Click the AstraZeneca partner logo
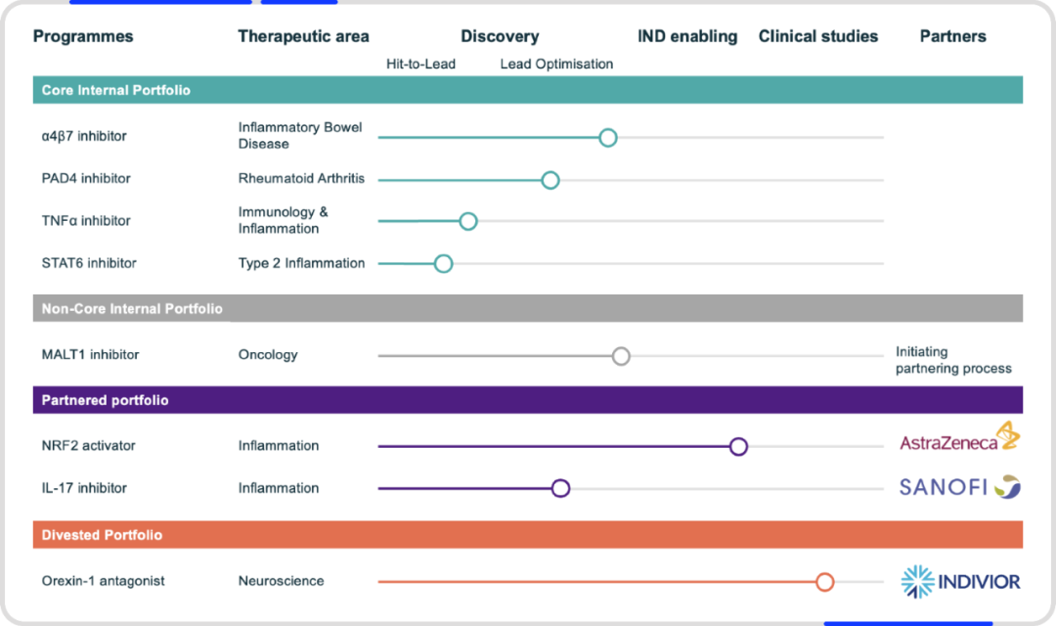 (960, 436)
